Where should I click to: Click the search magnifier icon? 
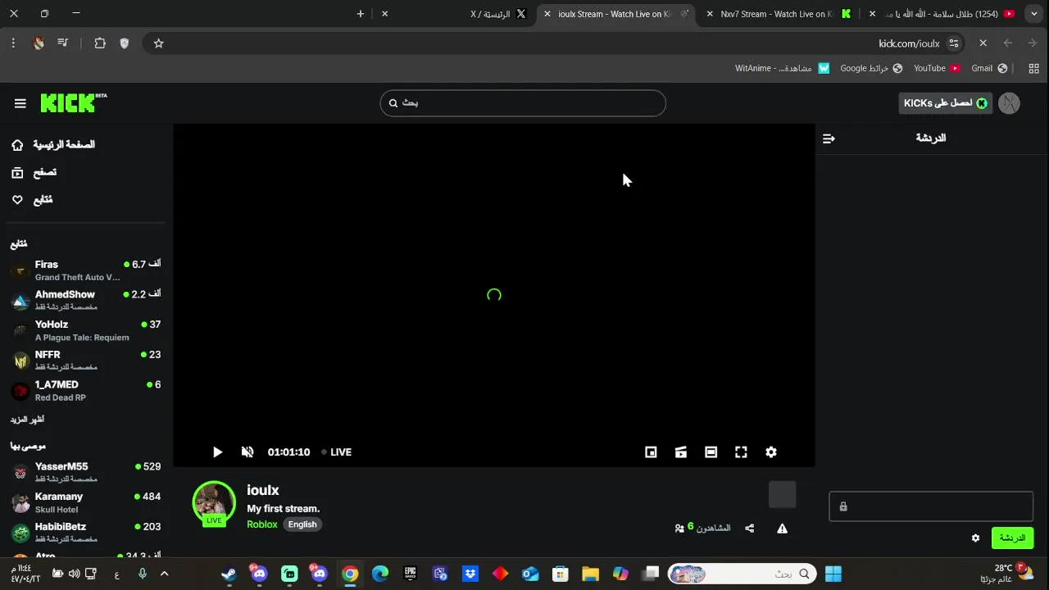point(393,103)
